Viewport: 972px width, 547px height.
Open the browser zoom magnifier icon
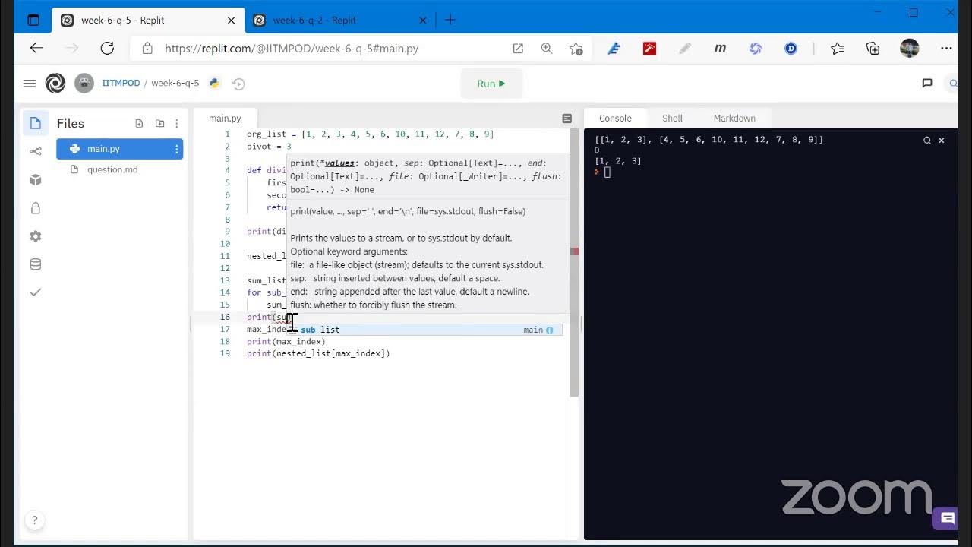(x=547, y=48)
